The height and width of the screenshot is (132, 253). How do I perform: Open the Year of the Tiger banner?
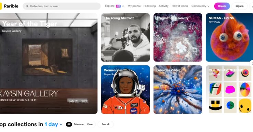tap(49, 63)
